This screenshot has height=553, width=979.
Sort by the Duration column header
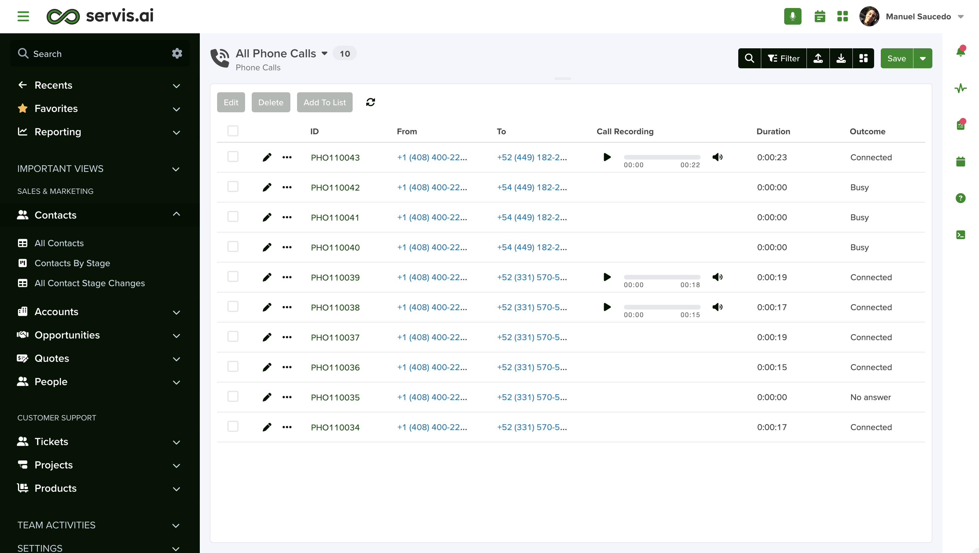pos(773,131)
